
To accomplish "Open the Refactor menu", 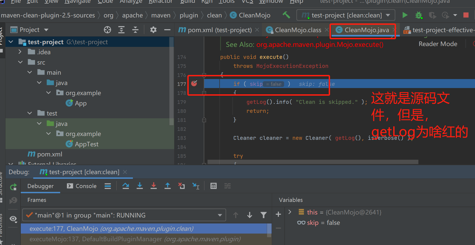I will [161, 2].
